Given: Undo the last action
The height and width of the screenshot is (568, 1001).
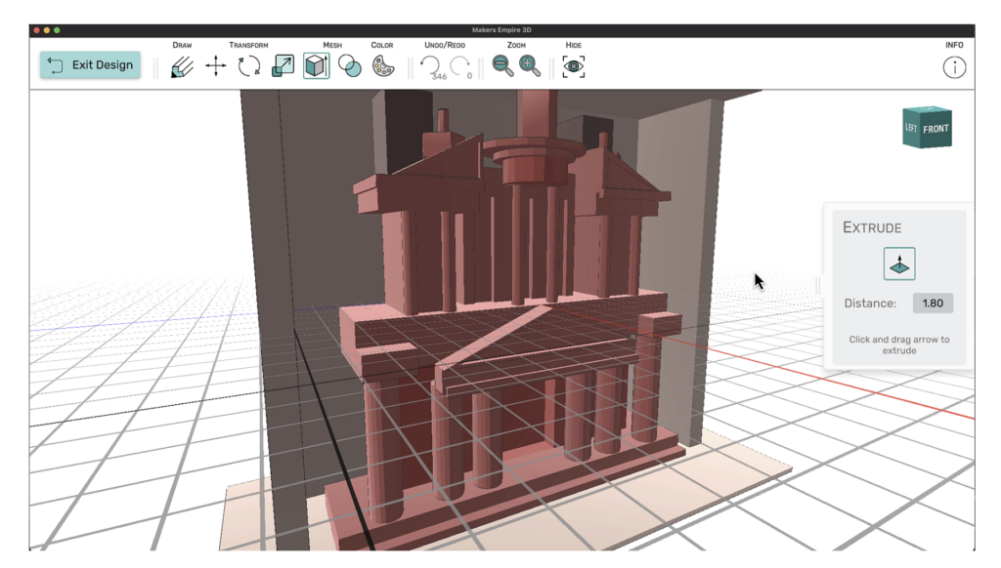Looking at the screenshot, I should pyautogui.click(x=431, y=67).
